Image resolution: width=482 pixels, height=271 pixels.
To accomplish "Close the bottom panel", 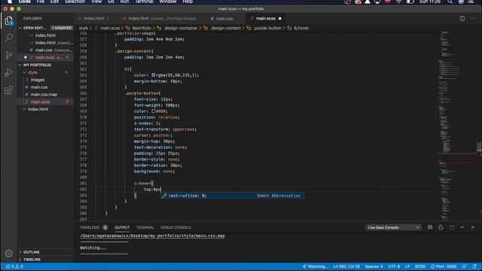I will (473, 227).
